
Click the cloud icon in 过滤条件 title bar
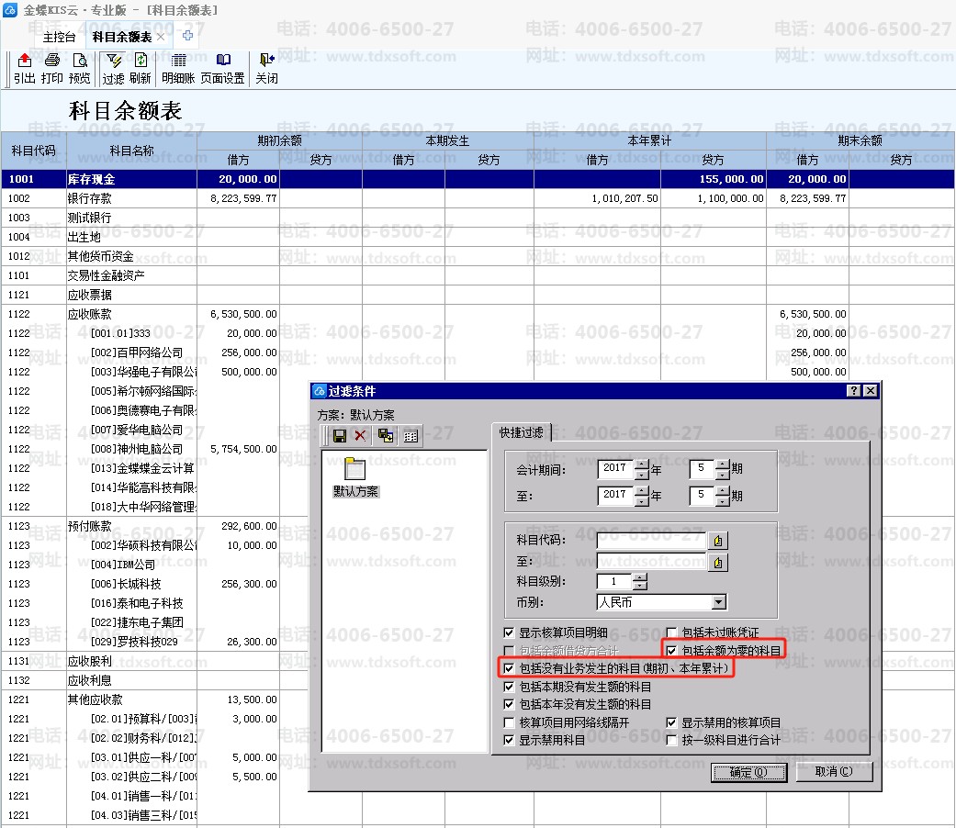click(x=320, y=391)
